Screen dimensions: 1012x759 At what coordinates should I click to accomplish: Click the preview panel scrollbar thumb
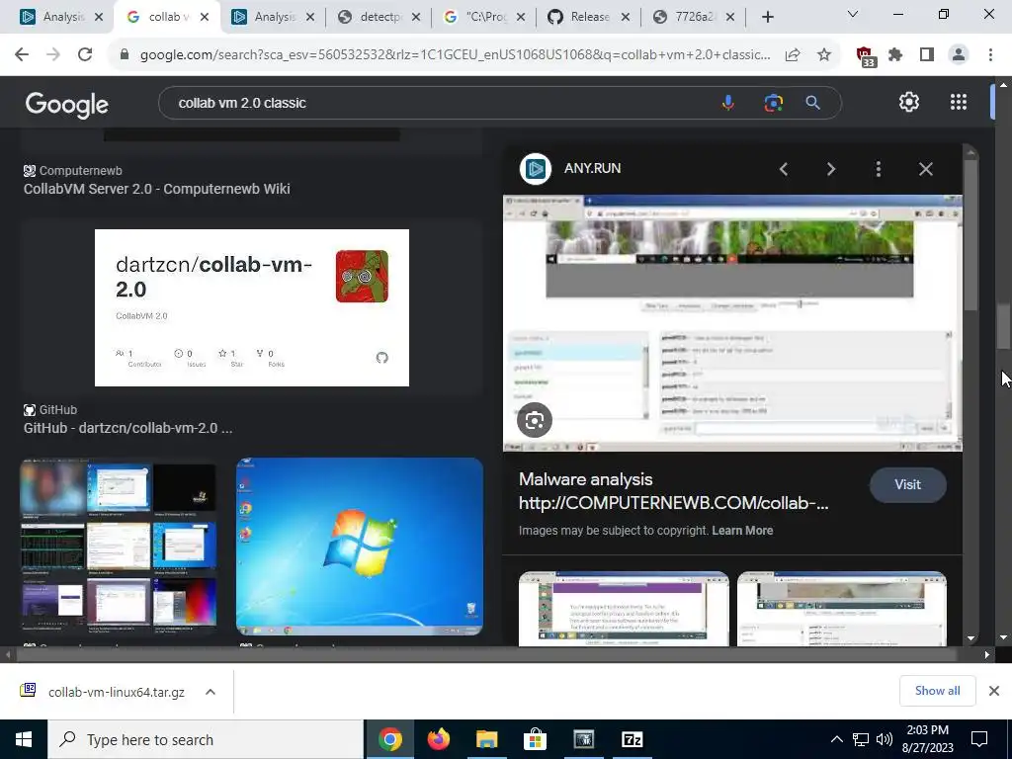click(970, 236)
